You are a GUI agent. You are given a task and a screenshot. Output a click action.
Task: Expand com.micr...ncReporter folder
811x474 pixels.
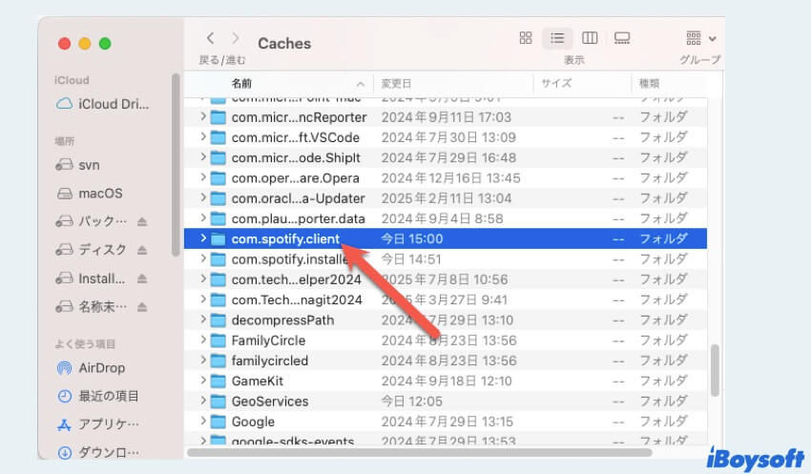203,116
